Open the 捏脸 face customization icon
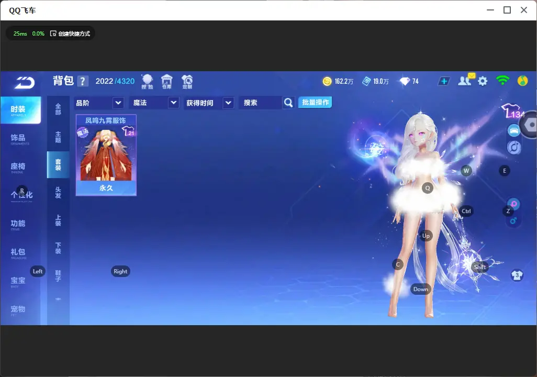 (x=147, y=82)
